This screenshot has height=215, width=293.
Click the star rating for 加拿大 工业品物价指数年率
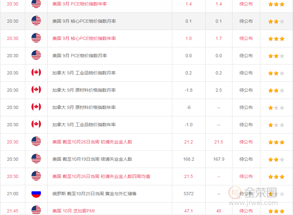tap(276, 125)
